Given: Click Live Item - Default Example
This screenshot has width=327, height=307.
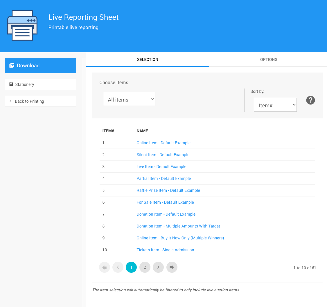Looking at the screenshot, I should click(161, 167).
